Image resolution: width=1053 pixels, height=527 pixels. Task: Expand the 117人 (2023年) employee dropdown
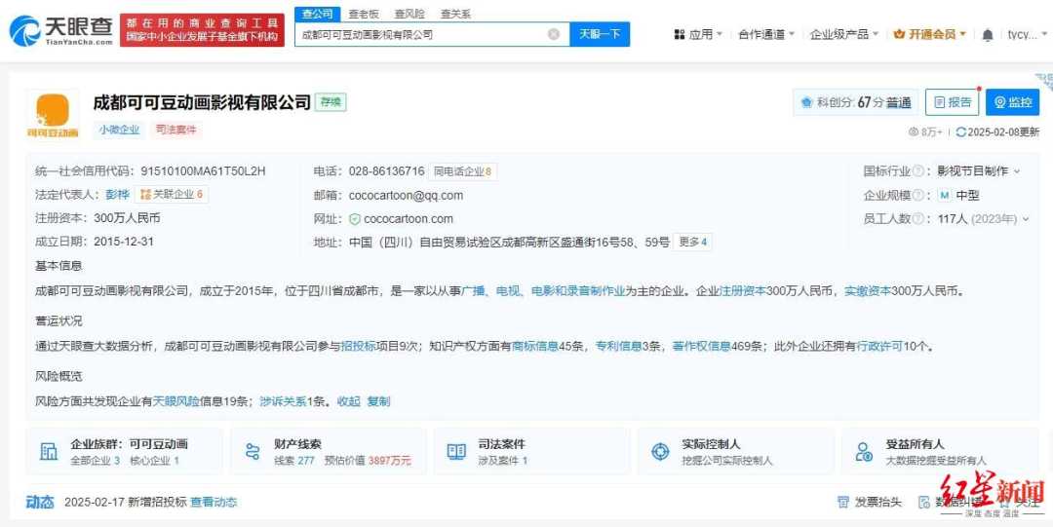point(984,219)
